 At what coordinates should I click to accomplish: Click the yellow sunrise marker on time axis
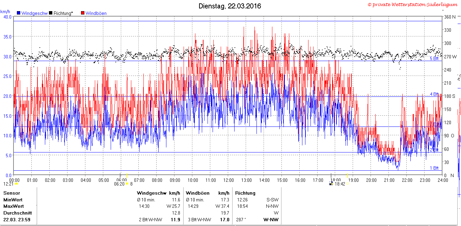tap(127, 175)
